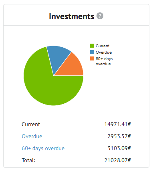Click the green Current legend swatch
This screenshot has width=153, height=169.
(x=92, y=46)
